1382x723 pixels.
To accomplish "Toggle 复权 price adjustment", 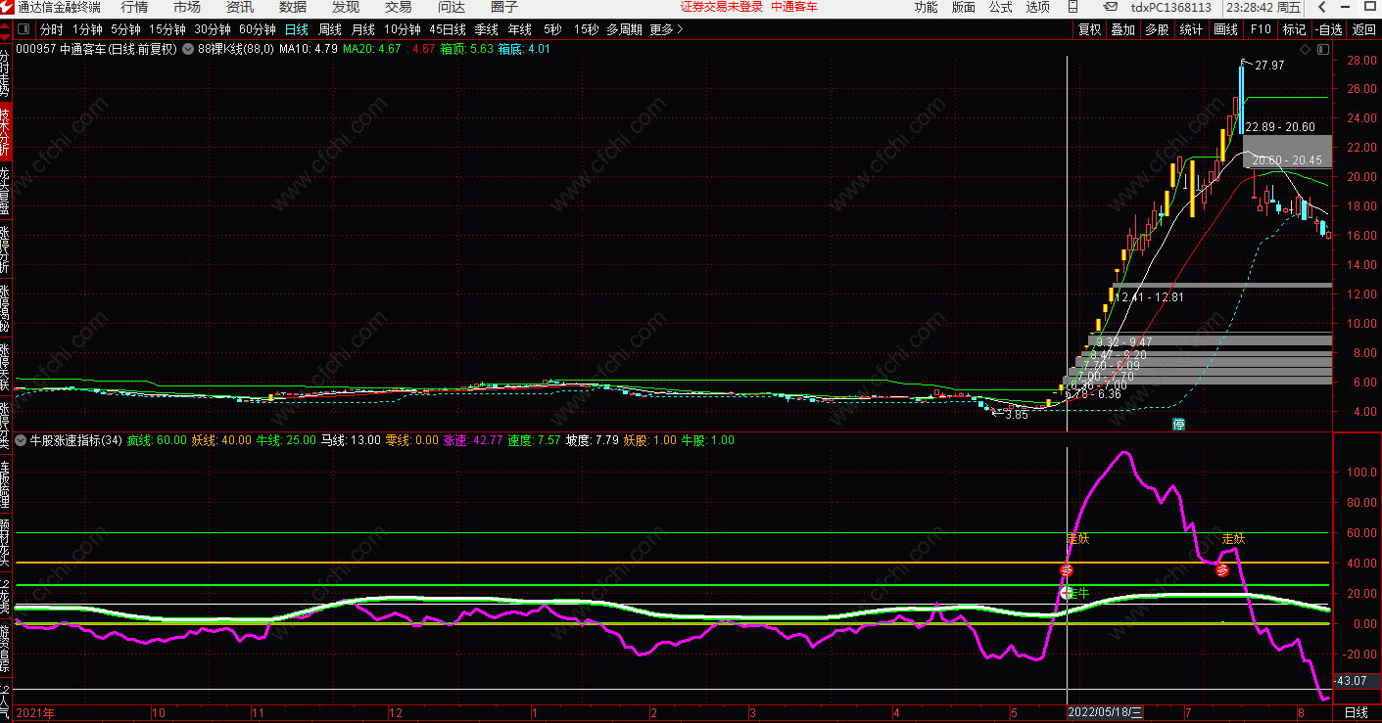I will pos(1089,29).
